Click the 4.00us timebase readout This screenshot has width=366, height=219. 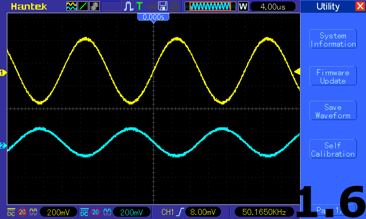pos(273,6)
